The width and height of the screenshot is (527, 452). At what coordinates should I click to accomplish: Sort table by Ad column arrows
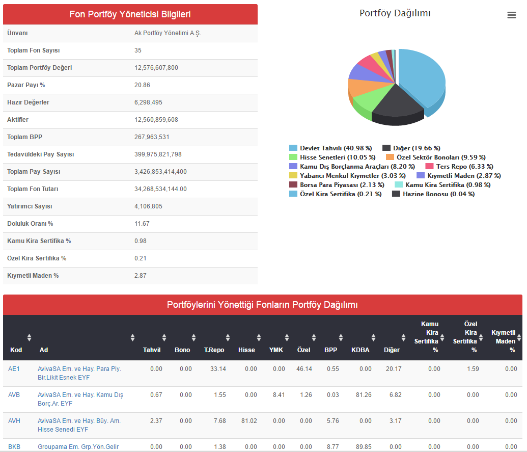(x=132, y=337)
